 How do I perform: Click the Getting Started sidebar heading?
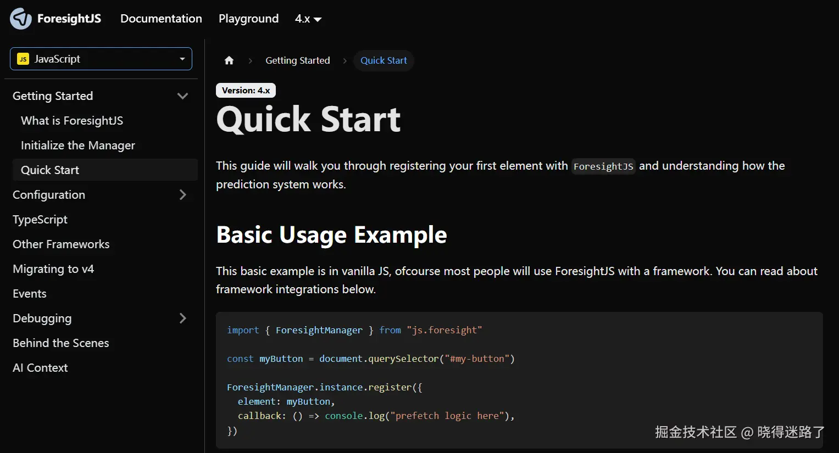click(x=53, y=96)
